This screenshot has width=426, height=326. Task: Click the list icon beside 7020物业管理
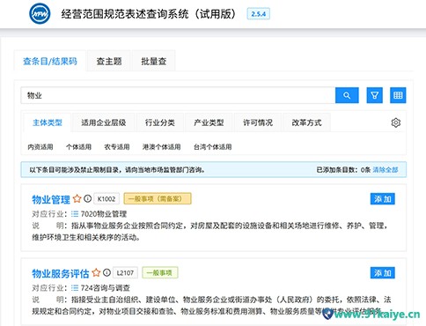[75, 214]
